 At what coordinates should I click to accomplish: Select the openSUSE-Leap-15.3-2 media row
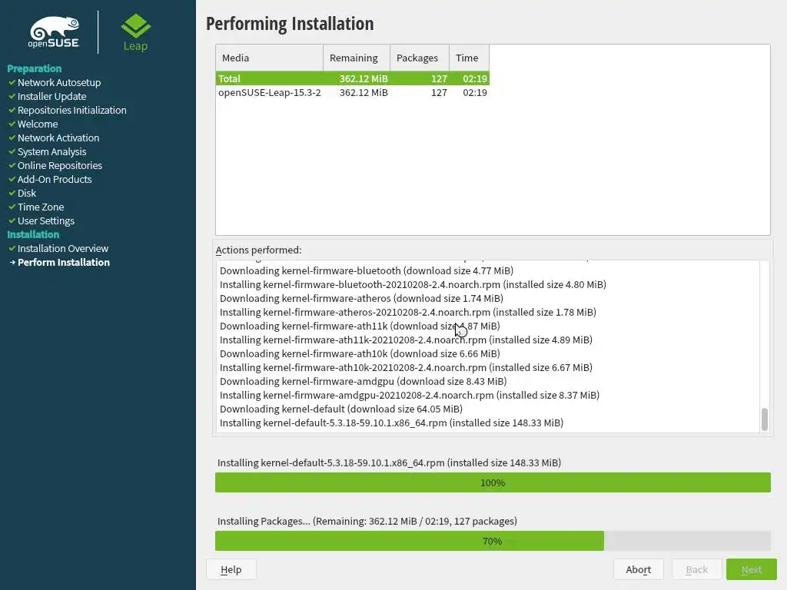click(352, 92)
